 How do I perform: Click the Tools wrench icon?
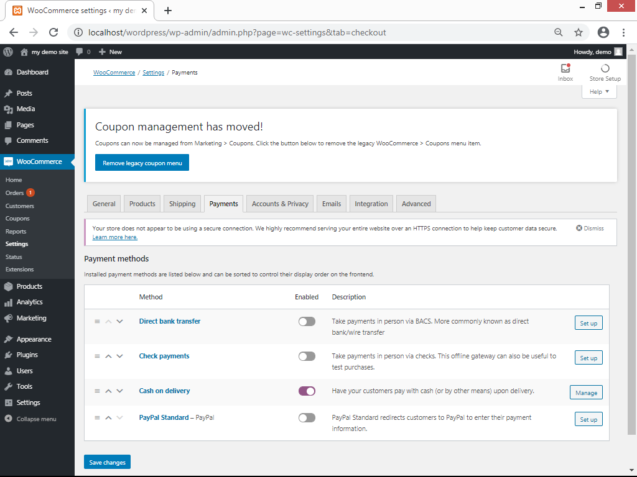[x=9, y=386]
